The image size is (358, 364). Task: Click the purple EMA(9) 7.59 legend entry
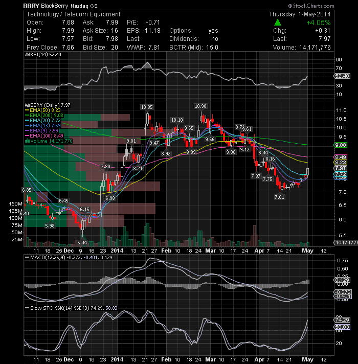(41, 131)
